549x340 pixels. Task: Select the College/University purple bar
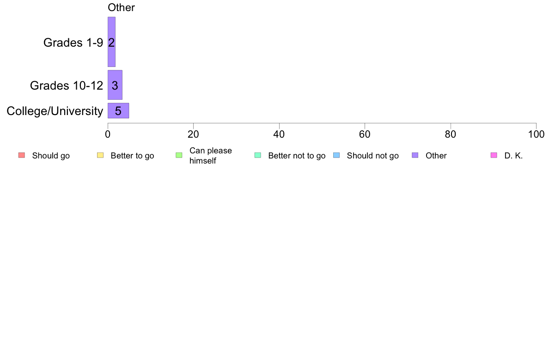tap(118, 111)
